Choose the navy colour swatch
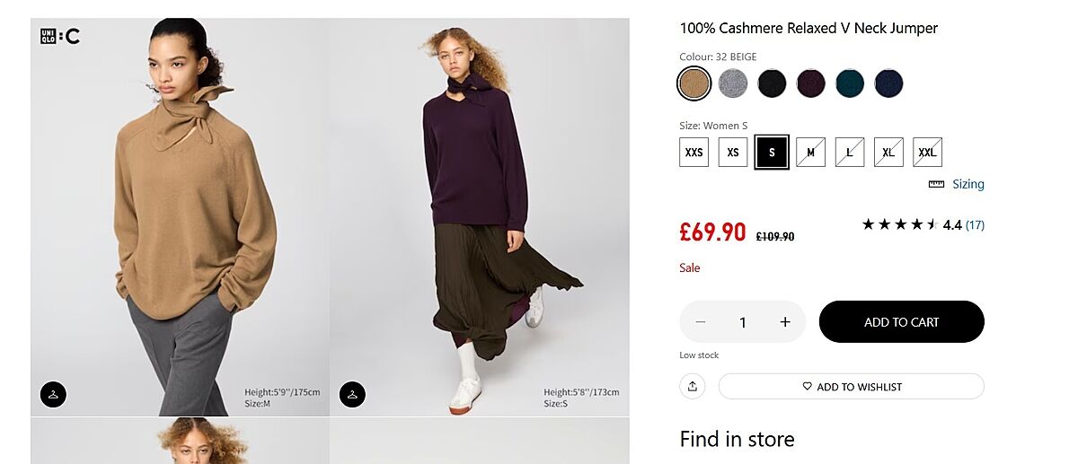The width and height of the screenshot is (1078, 464). pyautogui.click(x=888, y=83)
